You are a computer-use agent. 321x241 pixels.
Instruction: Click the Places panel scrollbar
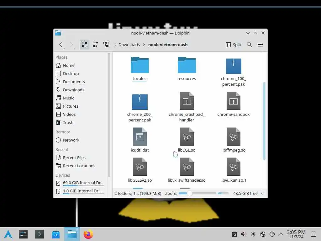[109, 115]
